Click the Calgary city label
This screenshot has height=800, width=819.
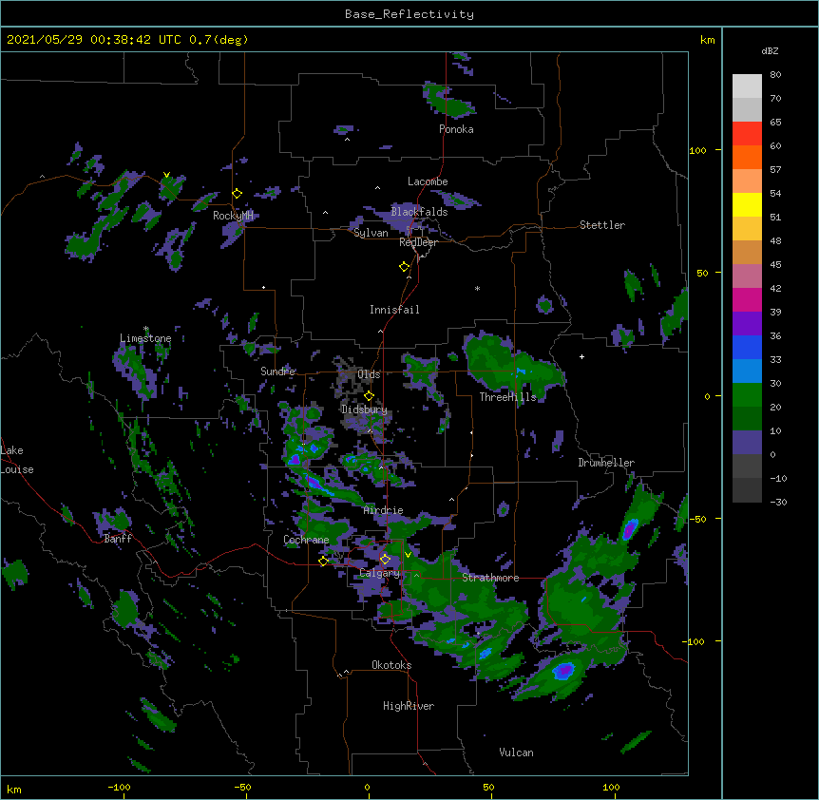click(379, 573)
